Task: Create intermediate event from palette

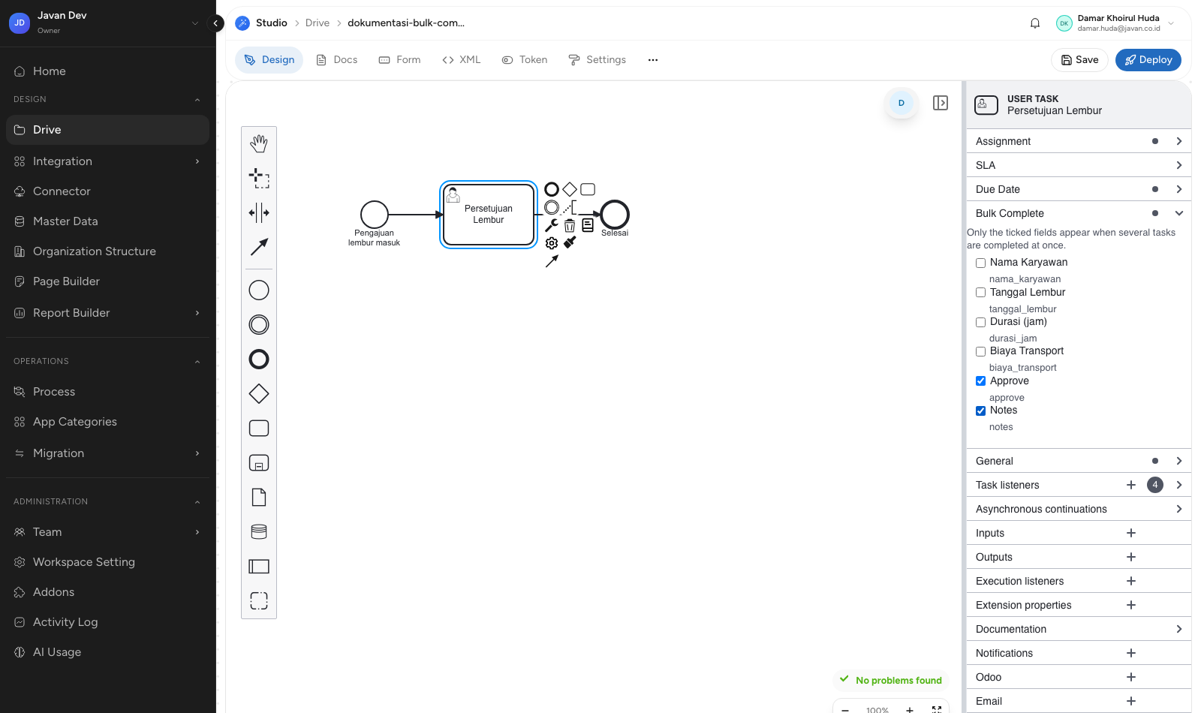Action: 259,324
